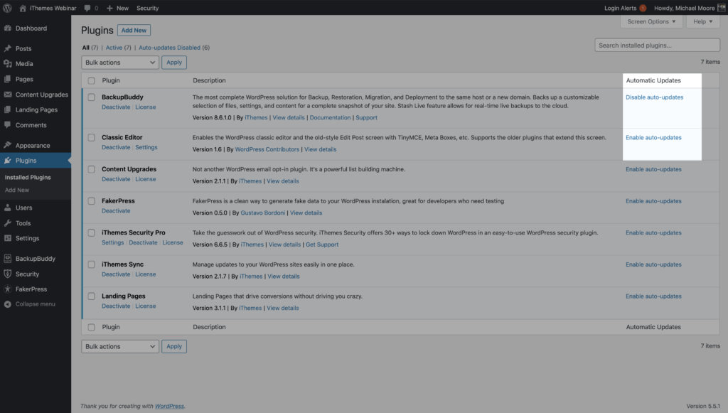Open the top Bulk actions dropdown
Viewport: 728px width, 413px height.
tap(120, 62)
